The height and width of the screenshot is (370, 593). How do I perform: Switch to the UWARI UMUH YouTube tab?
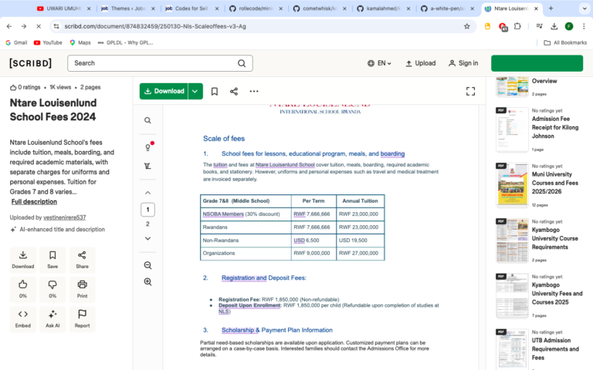[x=63, y=8]
